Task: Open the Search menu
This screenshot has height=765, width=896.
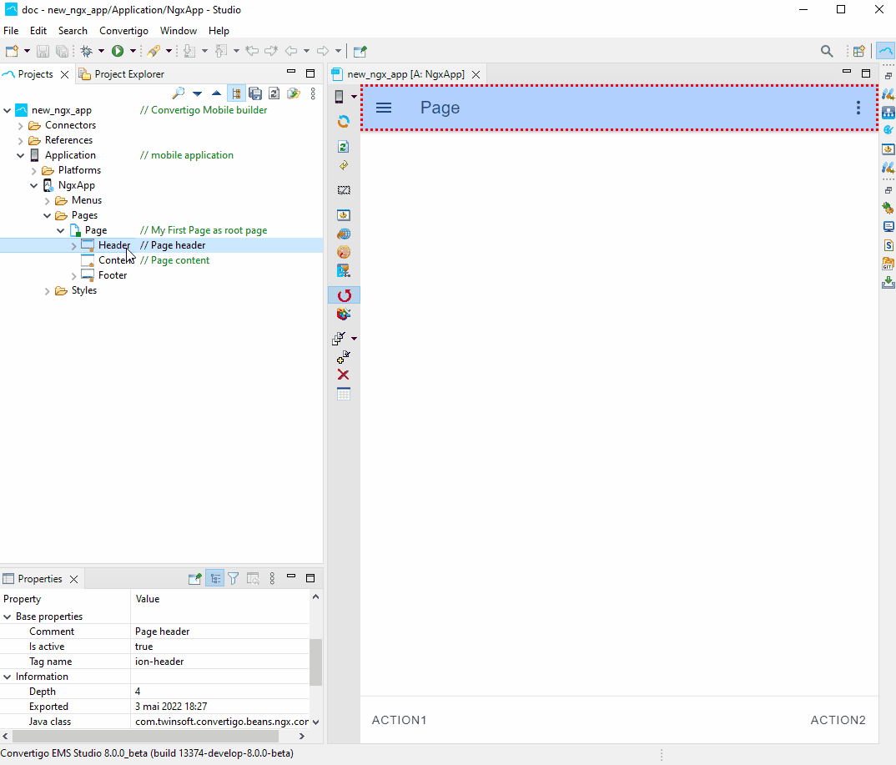Action: point(73,31)
